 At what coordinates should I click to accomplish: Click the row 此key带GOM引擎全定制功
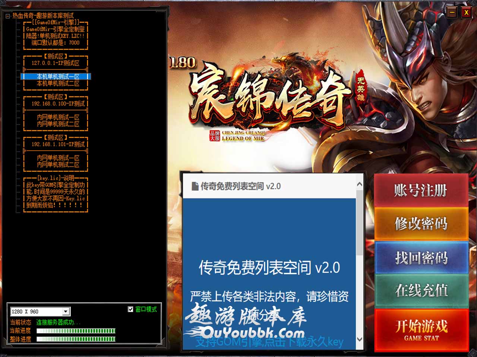(56, 185)
